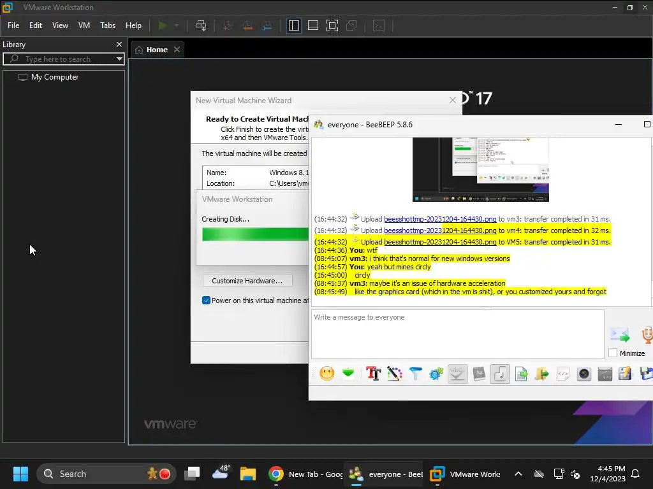Open the File menu
The image size is (653, 489).
pyautogui.click(x=13, y=25)
